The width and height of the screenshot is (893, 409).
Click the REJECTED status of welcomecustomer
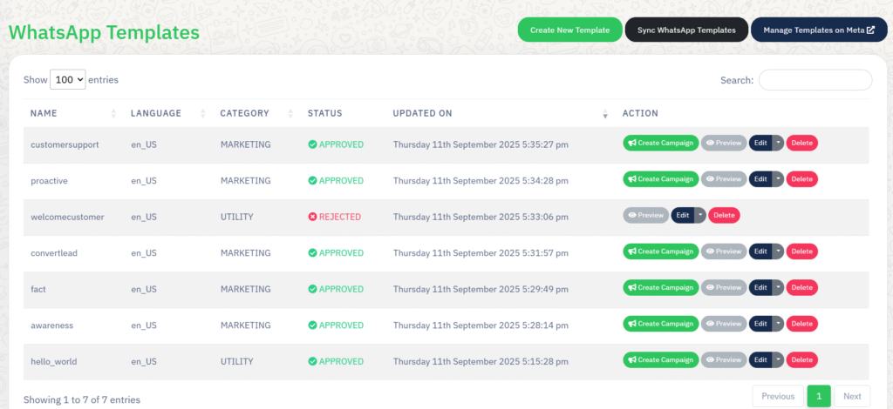(x=334, y=217)
